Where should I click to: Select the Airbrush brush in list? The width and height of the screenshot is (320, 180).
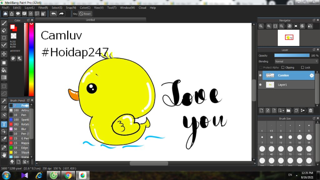[x=19, y=110]
